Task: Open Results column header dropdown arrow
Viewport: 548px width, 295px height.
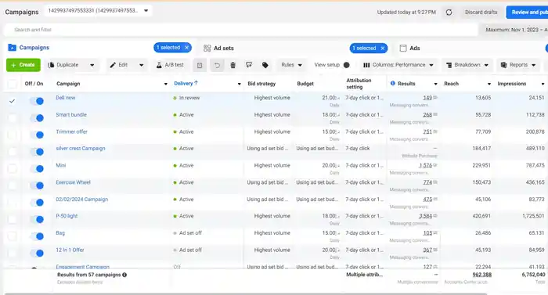Action: tap(435, 84)
